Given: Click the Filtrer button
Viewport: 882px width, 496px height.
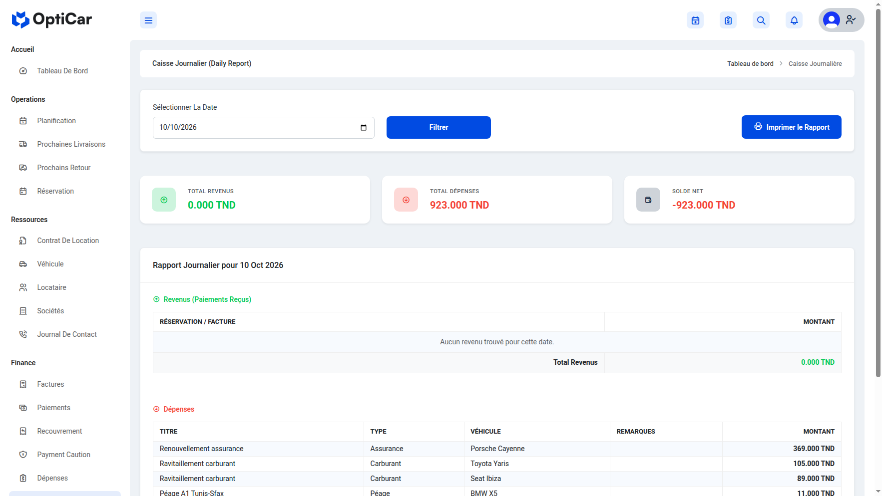Looking at the screenshot, I should click(439, 127).
